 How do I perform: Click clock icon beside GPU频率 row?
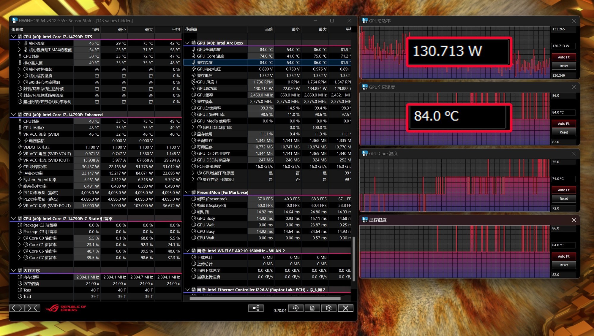coord(194,95)
